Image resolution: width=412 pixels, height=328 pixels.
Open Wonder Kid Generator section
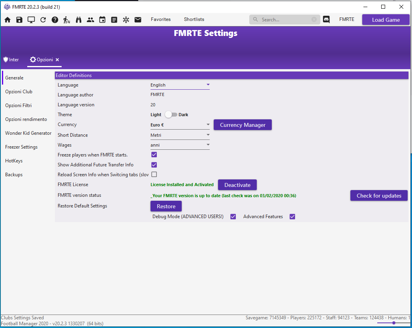(28, 133)
